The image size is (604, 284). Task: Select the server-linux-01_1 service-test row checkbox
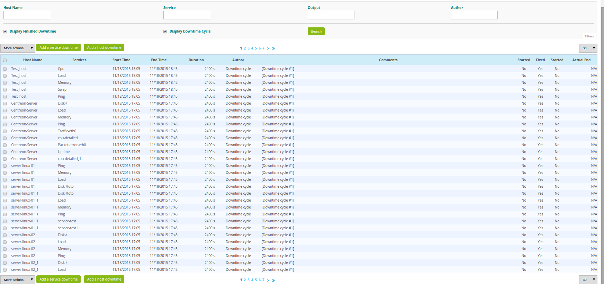pyautogui.click(x=5, y=221)
